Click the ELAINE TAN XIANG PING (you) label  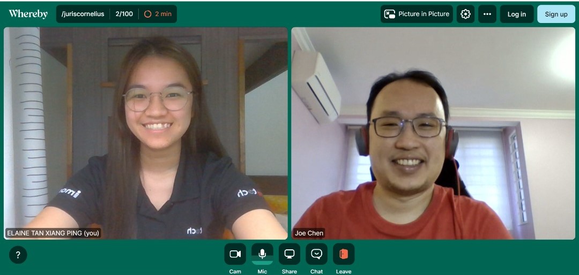click(53, 233)
